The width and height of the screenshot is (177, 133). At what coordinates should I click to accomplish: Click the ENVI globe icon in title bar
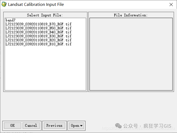click(4, 5)
